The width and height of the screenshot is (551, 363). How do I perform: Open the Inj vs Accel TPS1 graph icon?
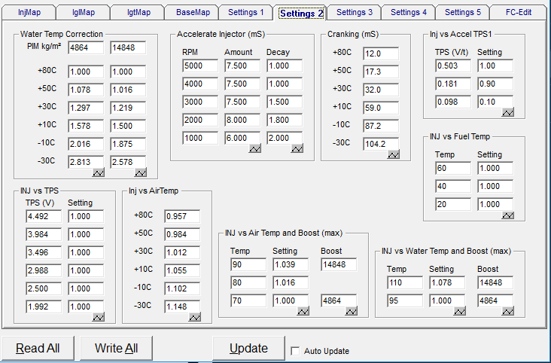pyautogui.click(x=508, y=112)
